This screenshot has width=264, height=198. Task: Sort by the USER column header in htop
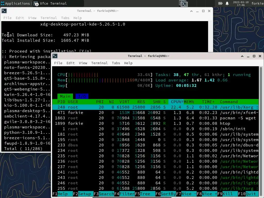73,102
